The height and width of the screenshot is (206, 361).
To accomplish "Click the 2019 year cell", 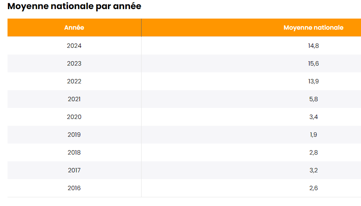I will click(x=74, y=135).
